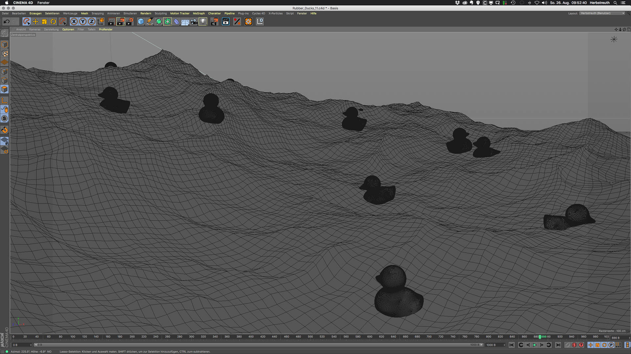Switch to Points mode
The image size is (631, 354).
[5, 71]
